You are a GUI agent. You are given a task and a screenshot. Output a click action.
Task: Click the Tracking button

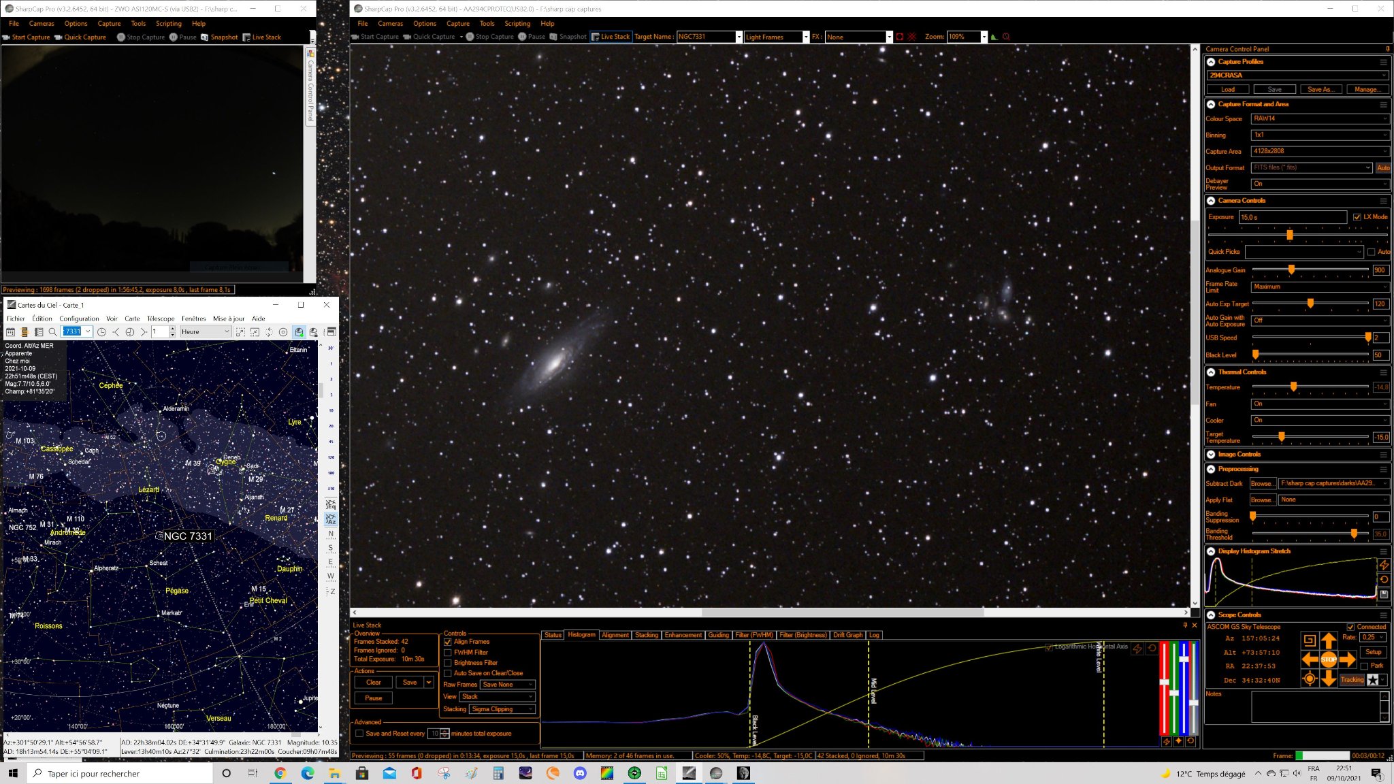[x=1352, y=680]
